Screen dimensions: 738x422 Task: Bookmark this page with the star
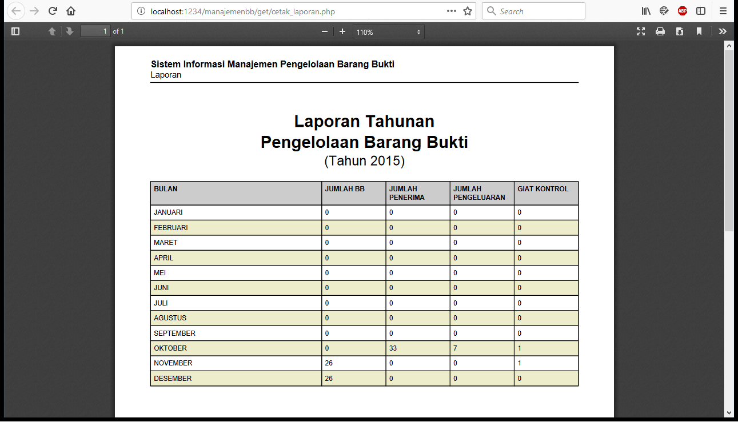pos(467,11)
